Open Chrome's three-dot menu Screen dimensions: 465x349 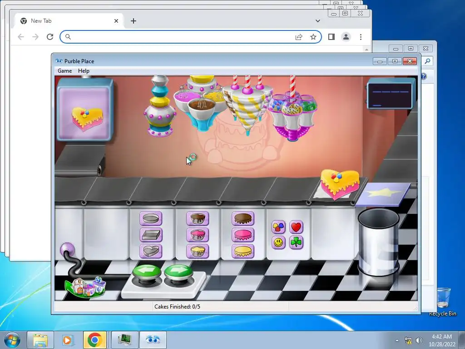point(361,37)
